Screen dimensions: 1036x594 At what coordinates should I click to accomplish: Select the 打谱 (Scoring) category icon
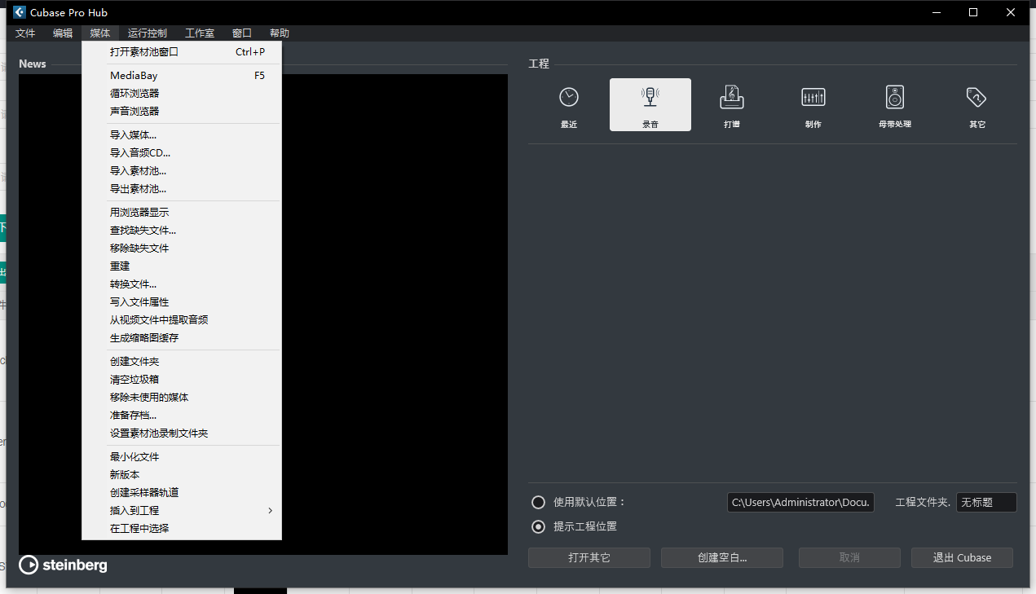(x=732, y=105)
